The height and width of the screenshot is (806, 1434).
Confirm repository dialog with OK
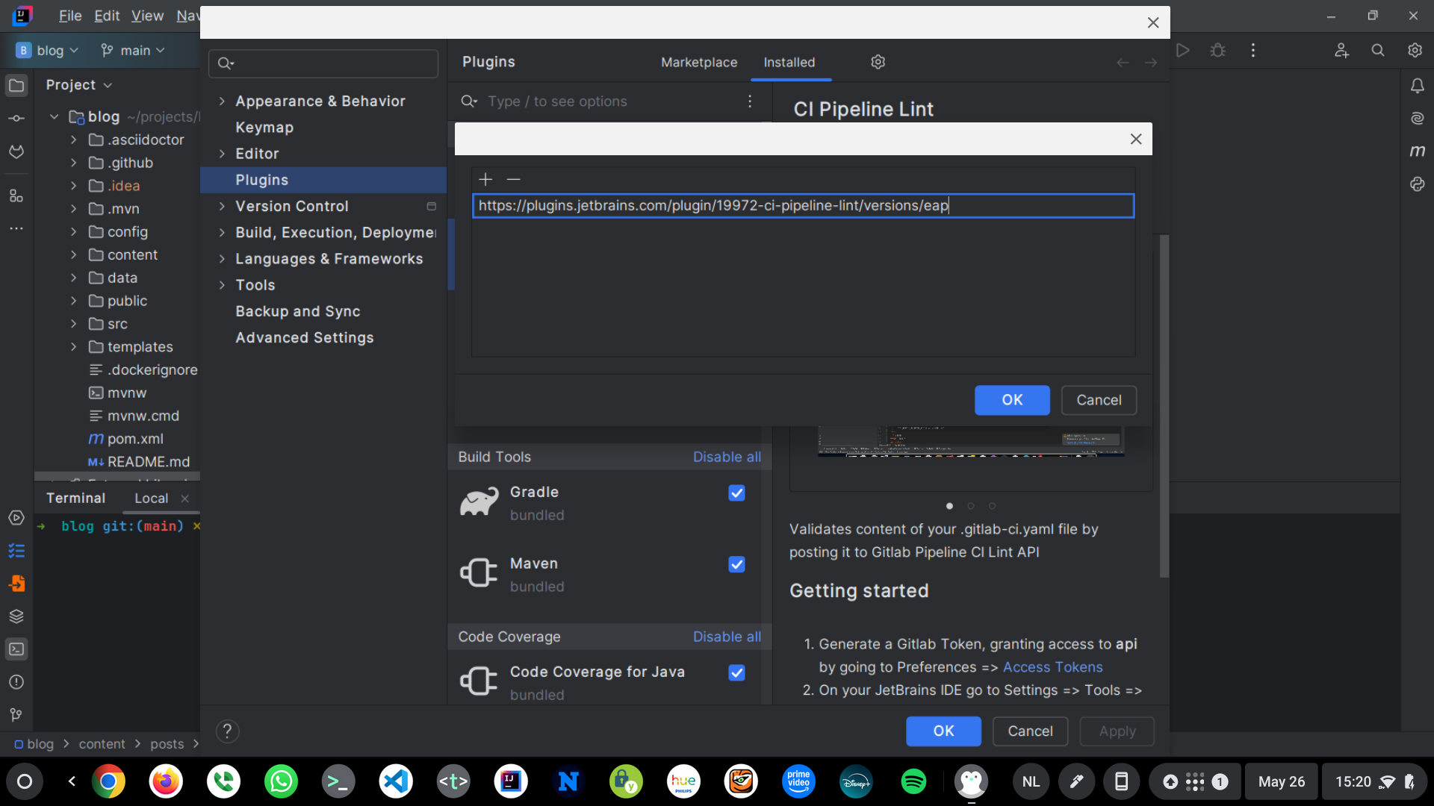pos(1012,400)
